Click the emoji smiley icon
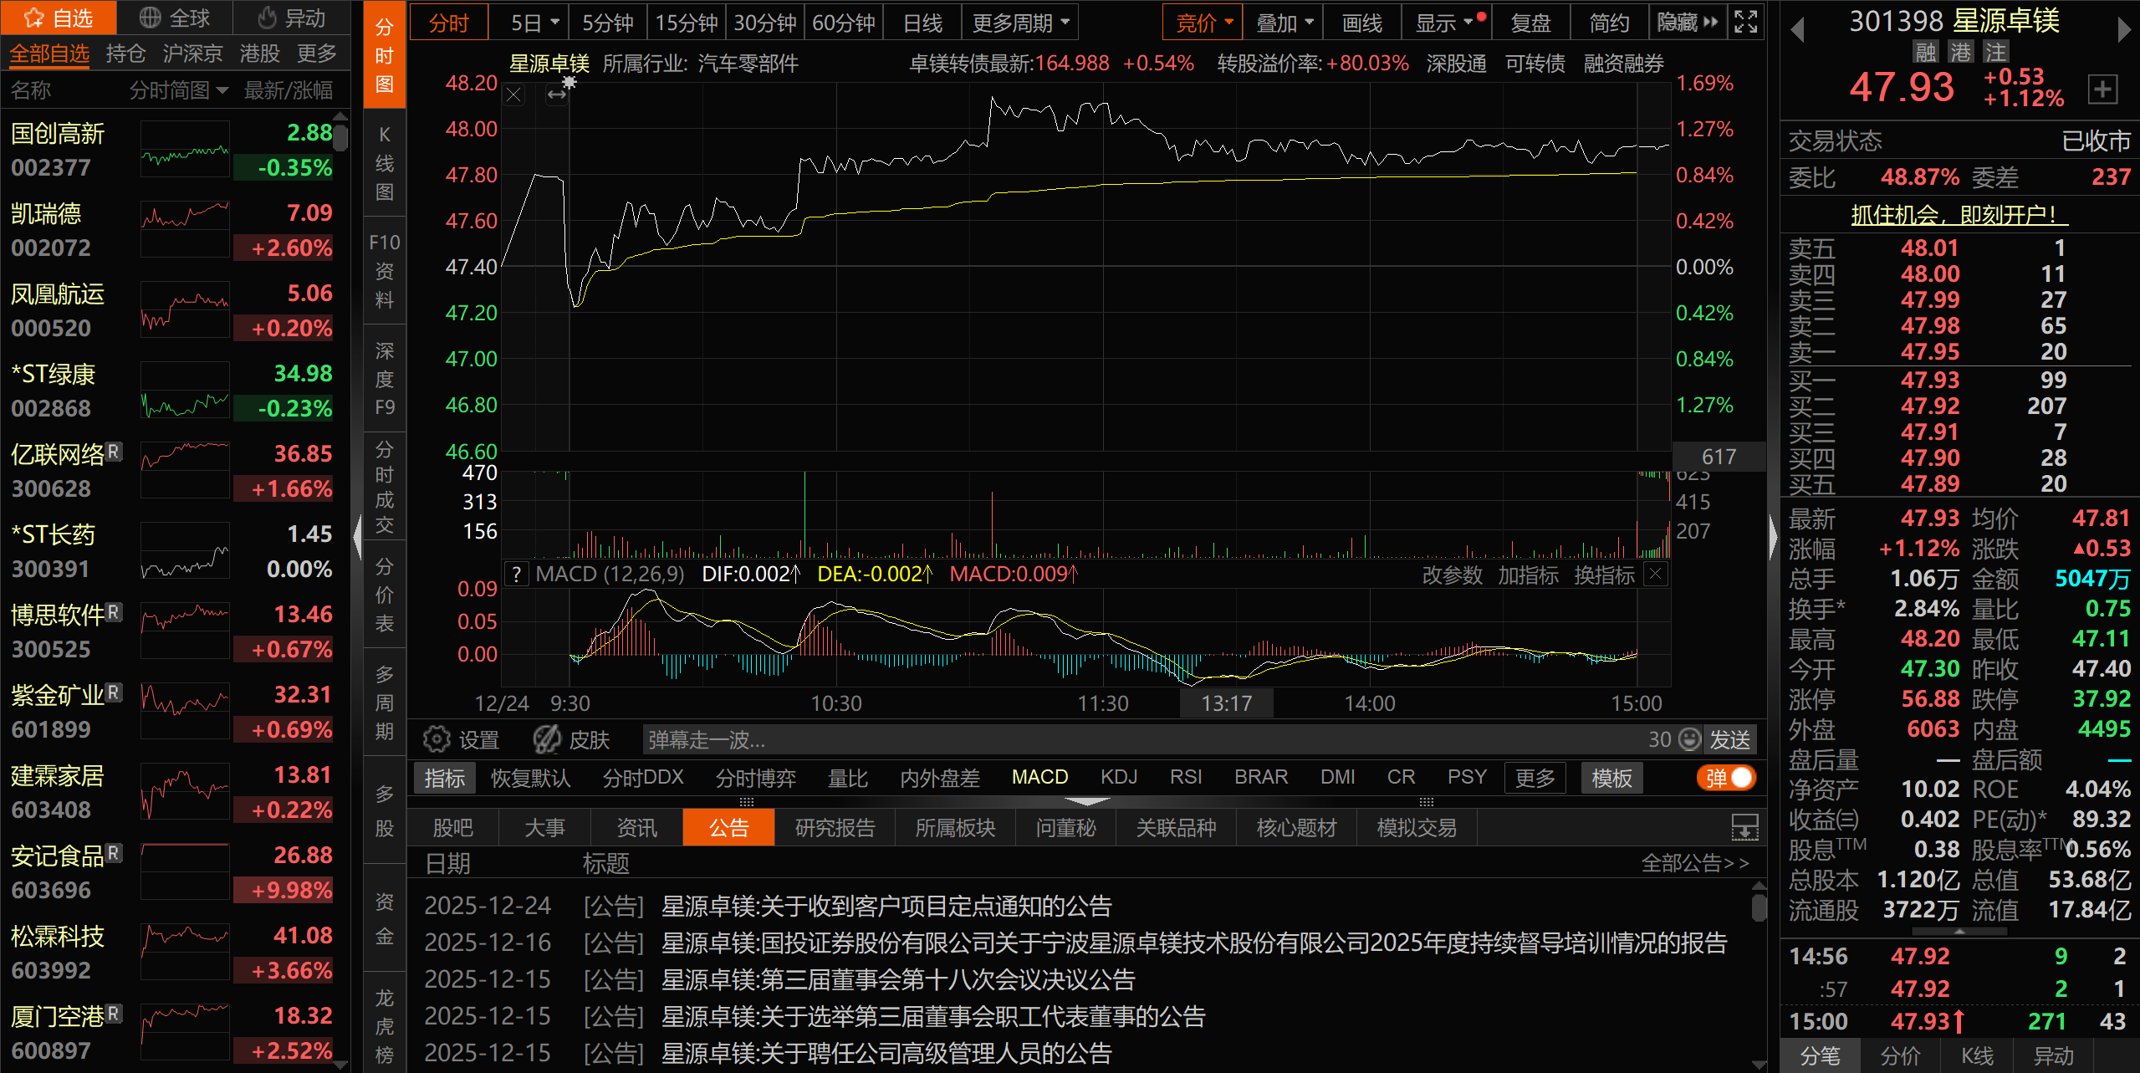Screen dimensions: 2140x1073 pyautogui.click(x=1690, y=739)
